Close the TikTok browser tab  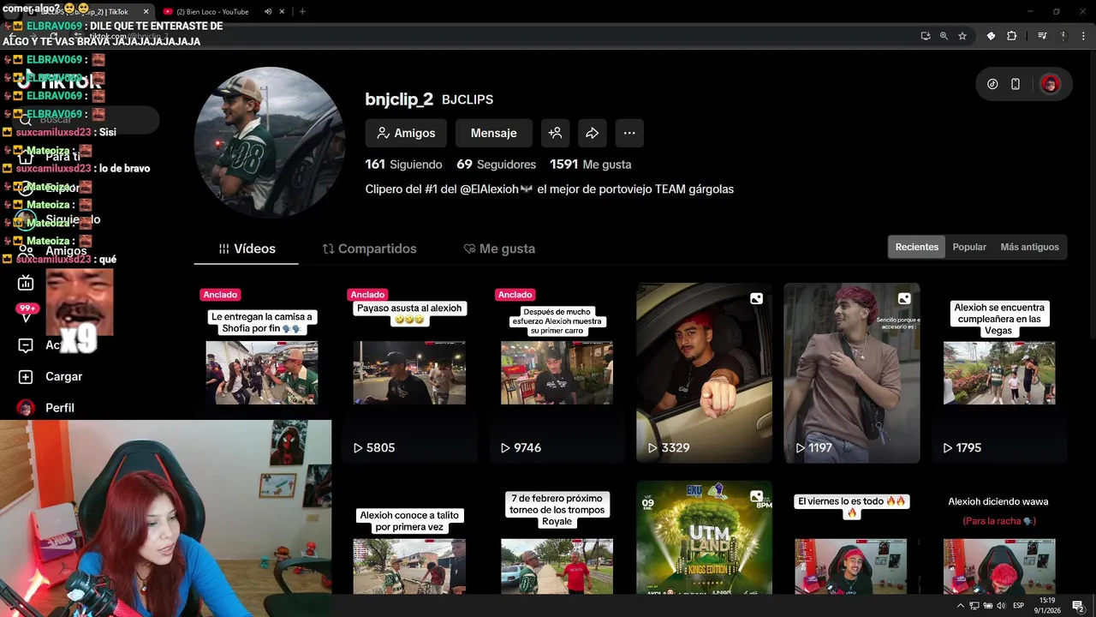(x=146, y=12)
